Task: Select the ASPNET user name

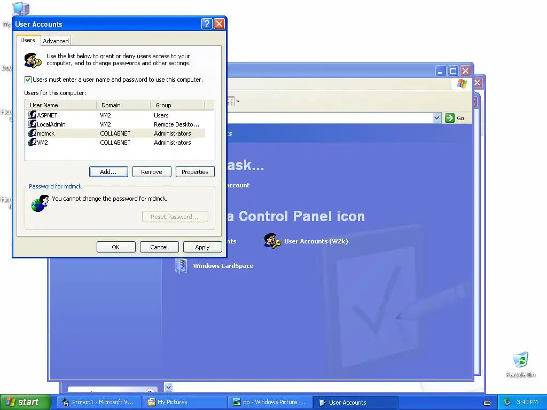Action: point(47,115)
